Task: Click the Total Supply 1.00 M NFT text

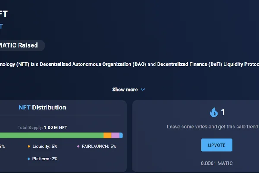Action: 42,128
